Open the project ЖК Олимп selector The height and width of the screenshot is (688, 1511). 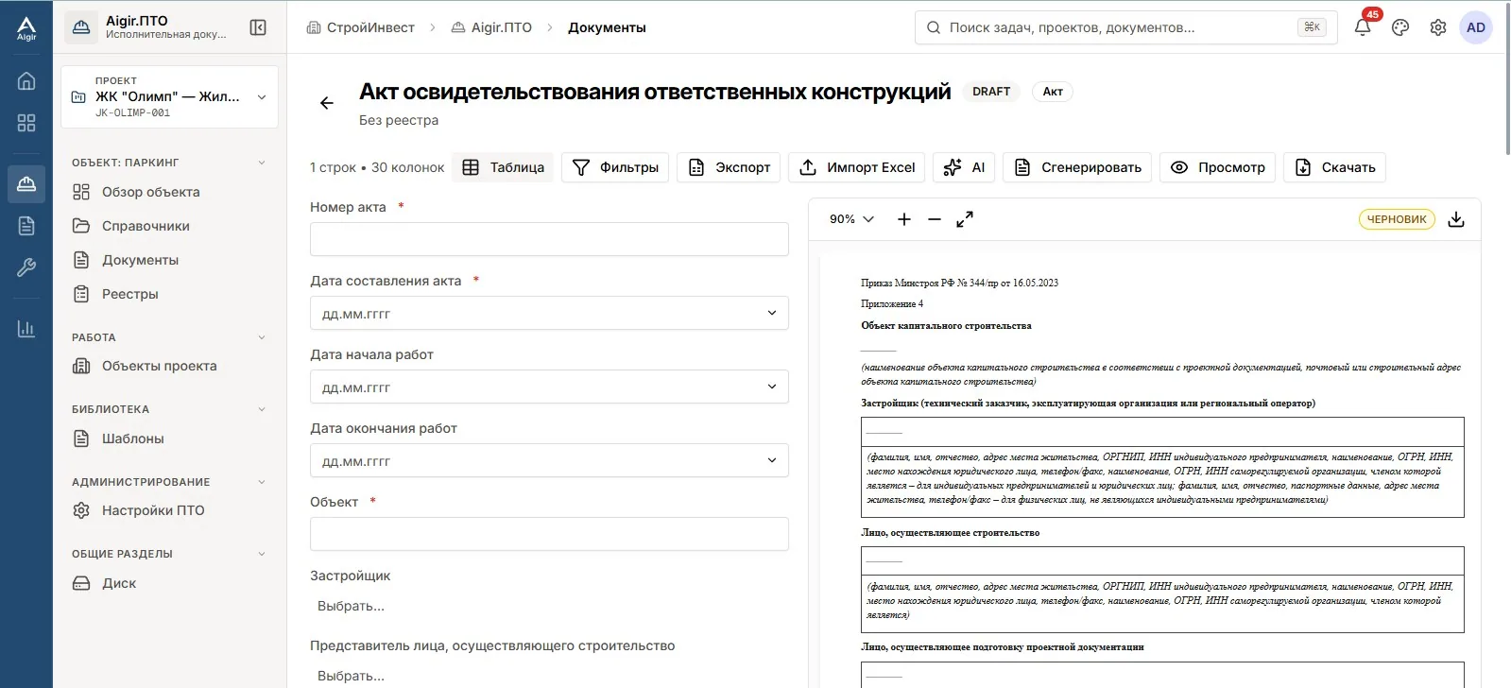point(169,96)
